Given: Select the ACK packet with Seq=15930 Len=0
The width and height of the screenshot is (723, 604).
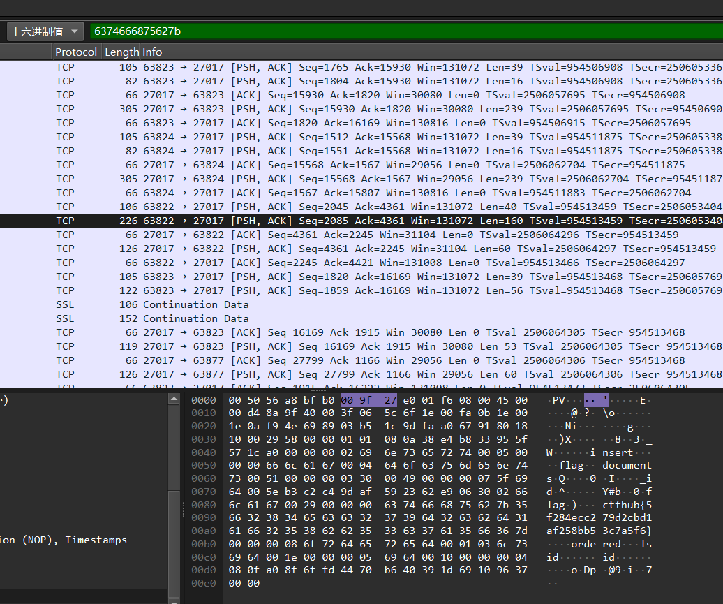Looking at the screenshot, I should coord(361,95).
